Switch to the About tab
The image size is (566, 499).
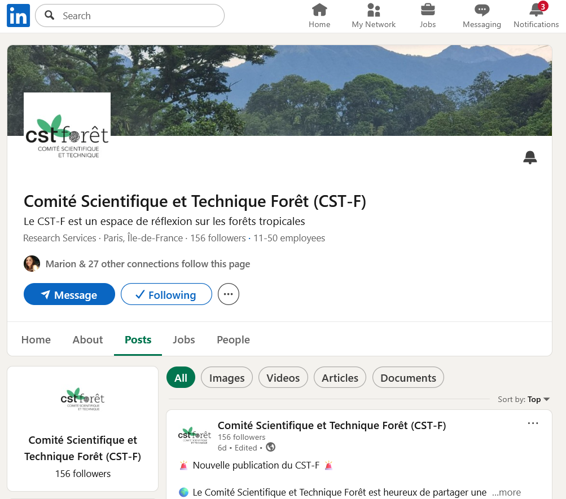point(87,339)
